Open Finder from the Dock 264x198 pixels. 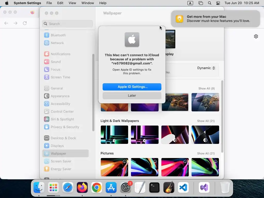point(39,188)
